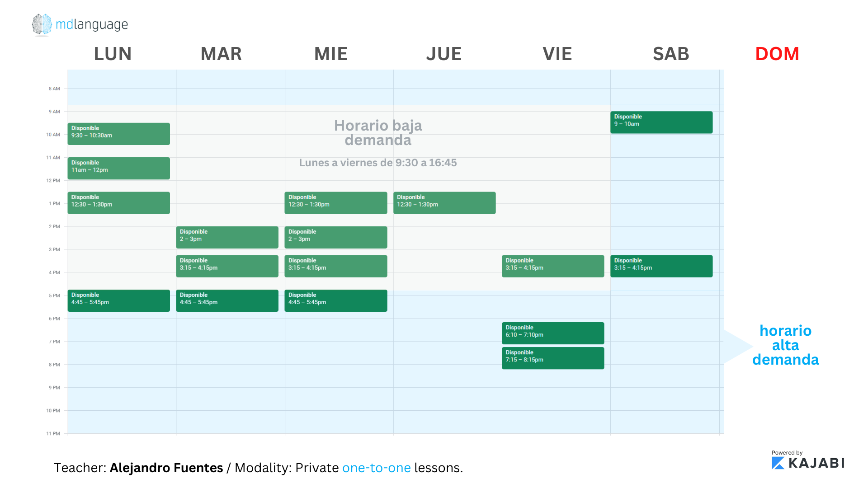
Task: Click the LUN day header
Action: tap(113, 54)
